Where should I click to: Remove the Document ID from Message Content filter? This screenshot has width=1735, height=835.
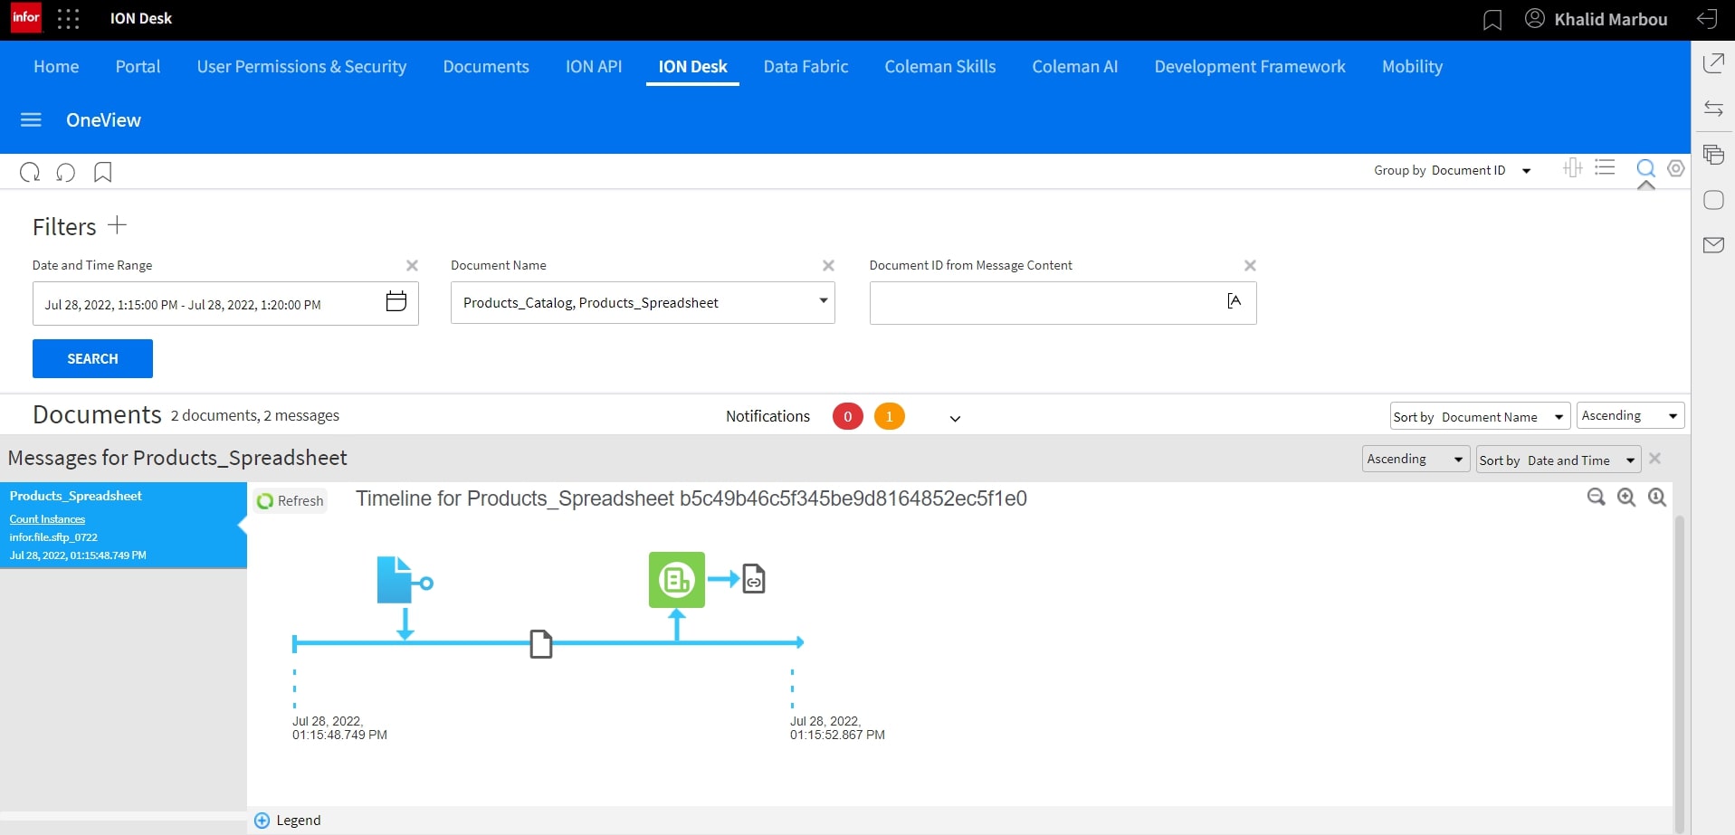click(x=1250, y=265)
